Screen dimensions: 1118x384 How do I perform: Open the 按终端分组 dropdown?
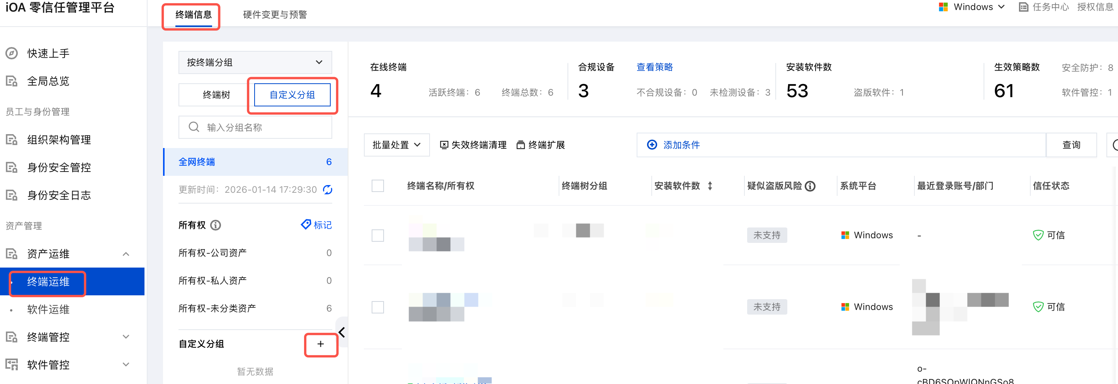pos(255,62)
